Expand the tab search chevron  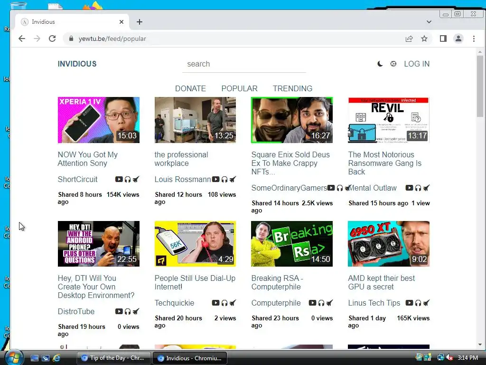(429, 22)
